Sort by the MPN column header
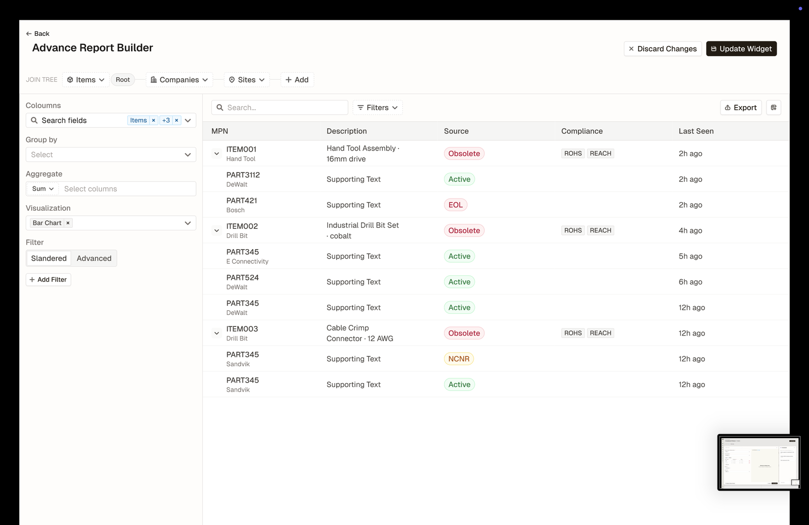 coord(219,131)
